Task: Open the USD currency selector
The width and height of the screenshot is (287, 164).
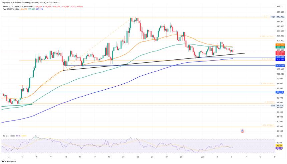Action: point(279,6)
